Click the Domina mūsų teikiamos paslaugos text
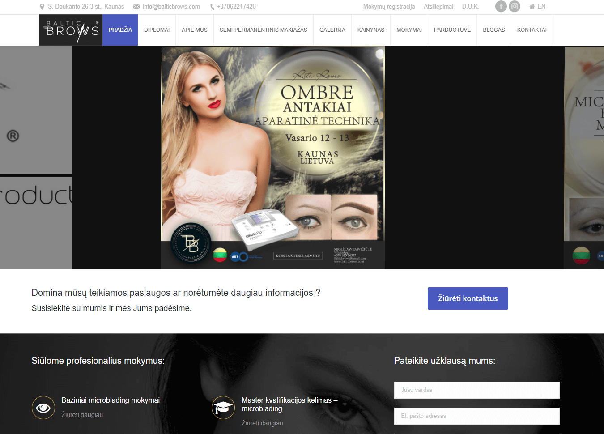This screenshot has width=604, height=434. pyautogui.click(x=176, y=293)
